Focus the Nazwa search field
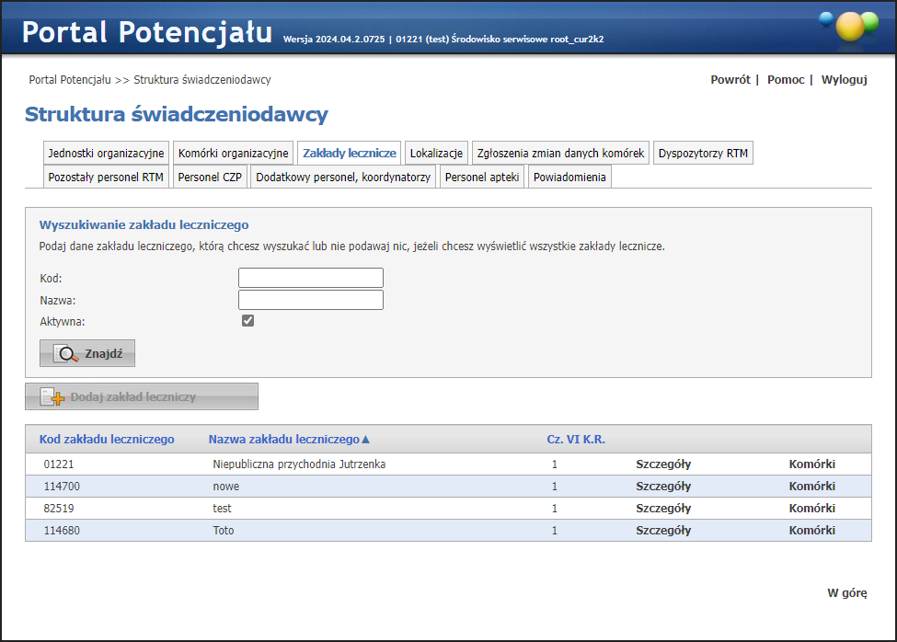Screen dimensions: 897x642 click(x=310, y=300)
